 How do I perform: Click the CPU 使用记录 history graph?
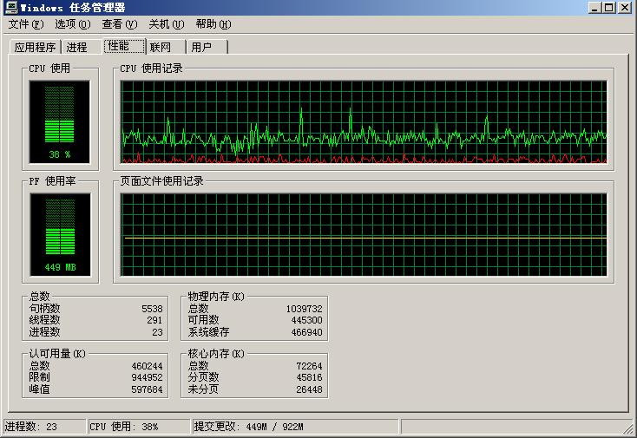pos(364,121)
